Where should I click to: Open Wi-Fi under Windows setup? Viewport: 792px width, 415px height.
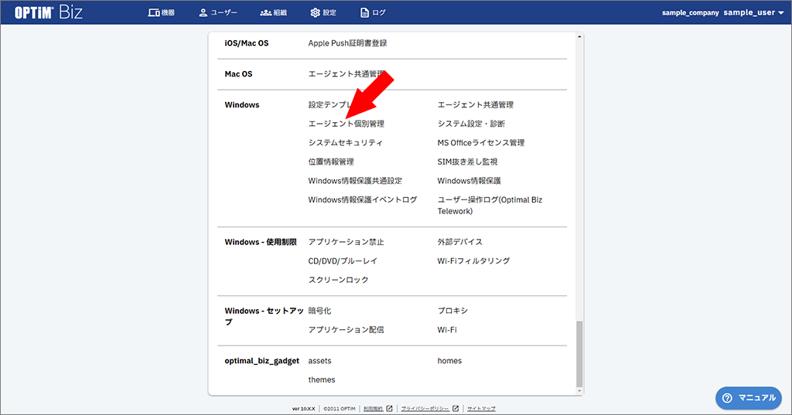[x=447, y=330]
